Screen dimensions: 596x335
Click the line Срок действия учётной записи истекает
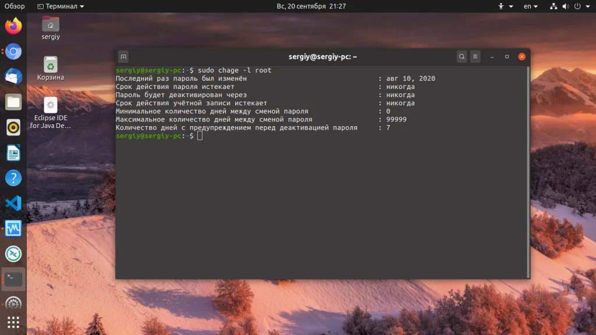pyautogui.click(x=191, y=103)
